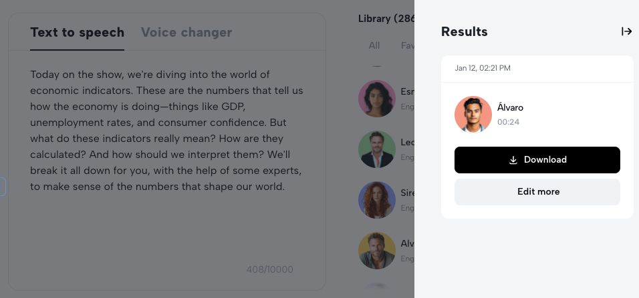Click the 00:24 duration label
Screen dimensions: 639x298
(x=509, y=122)
